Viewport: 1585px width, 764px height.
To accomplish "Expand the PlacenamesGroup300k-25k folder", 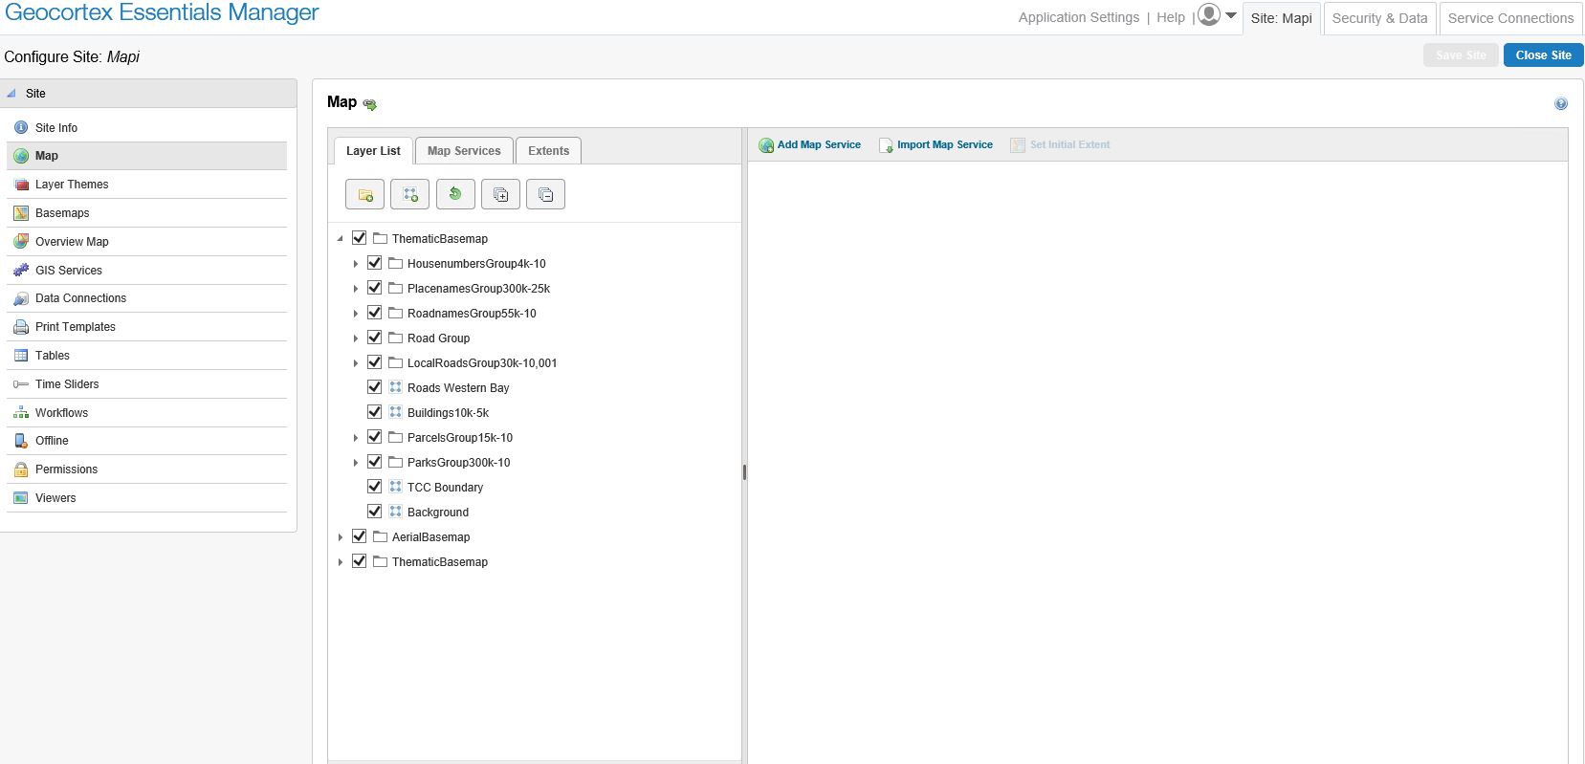I will tap(356, 289).
